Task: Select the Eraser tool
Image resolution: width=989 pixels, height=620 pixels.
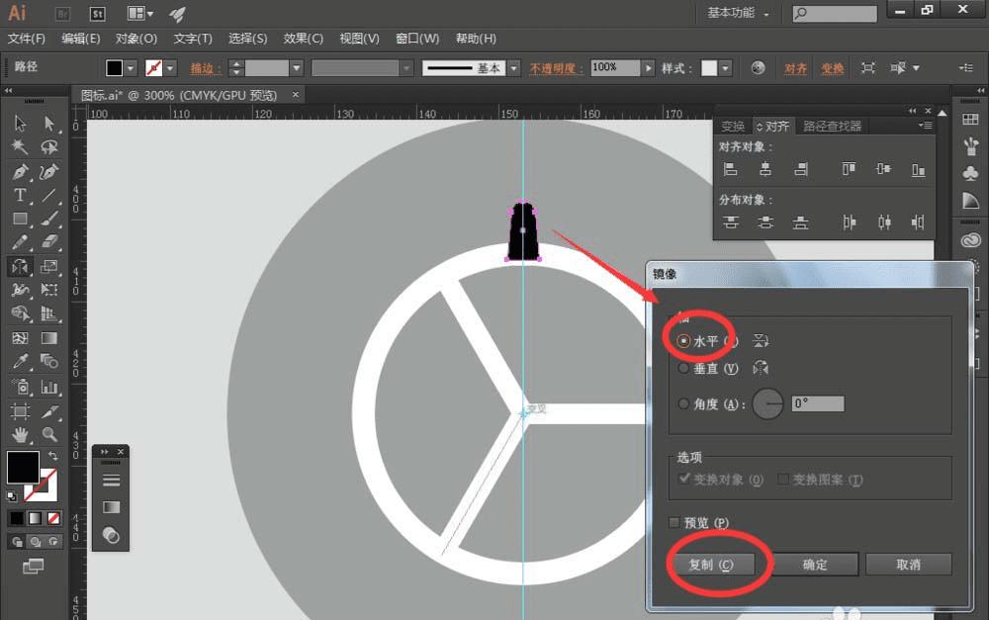Action: click(x=49, y=242)
